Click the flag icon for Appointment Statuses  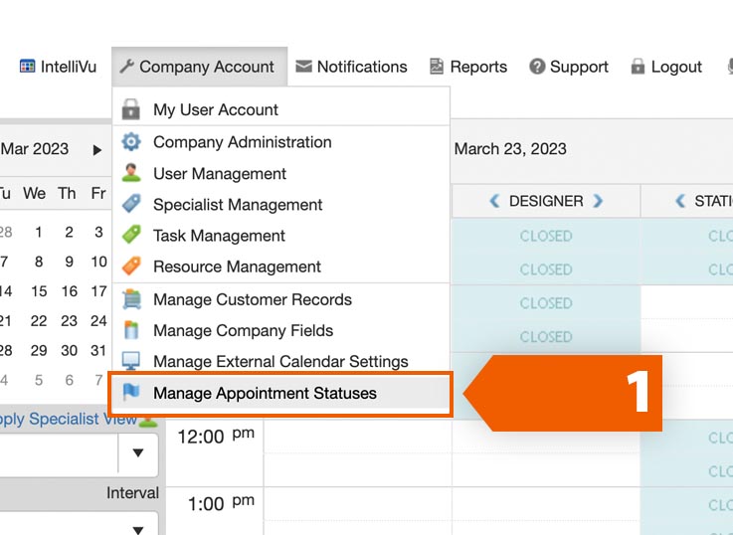click(131, 393)
